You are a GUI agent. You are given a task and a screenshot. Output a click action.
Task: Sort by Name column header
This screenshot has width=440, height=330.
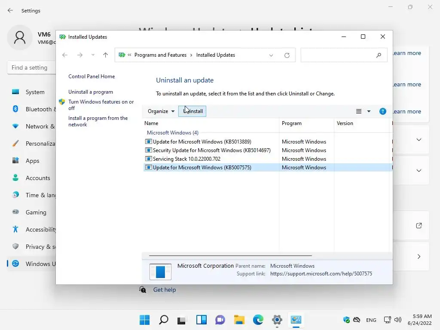211,123
